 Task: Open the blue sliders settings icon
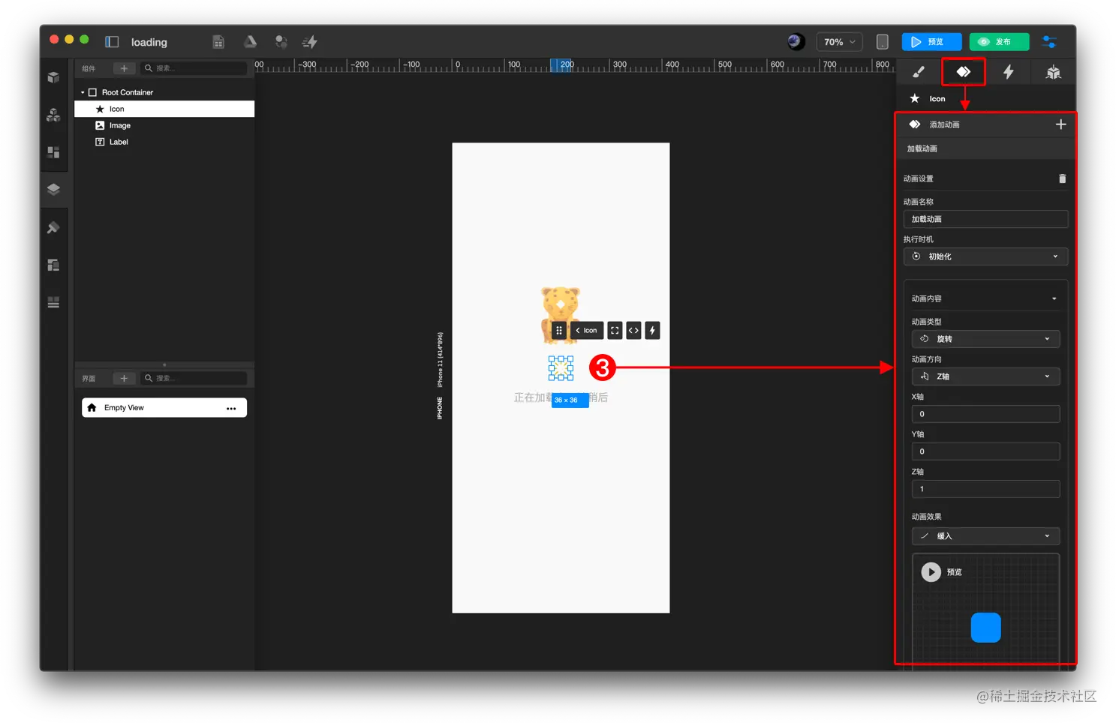(x=1049, y=42)
